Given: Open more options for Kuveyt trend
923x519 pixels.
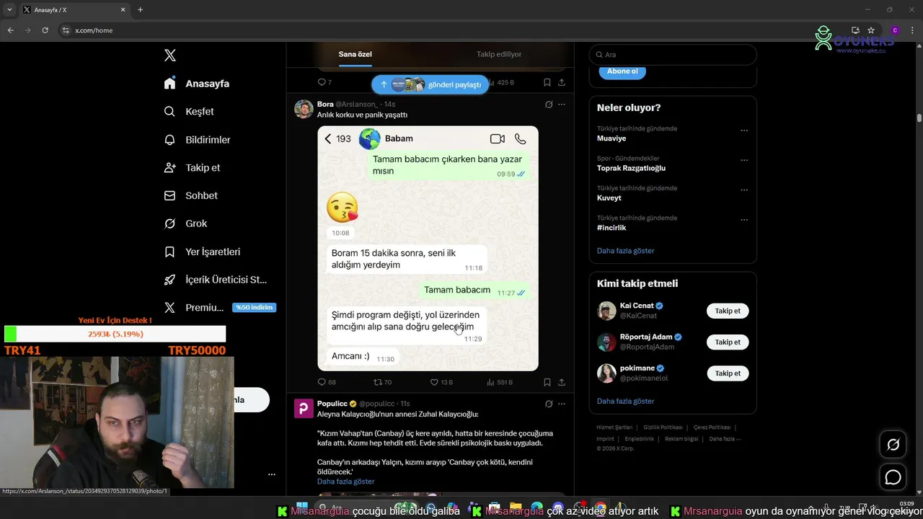Looking at the screenshot, I should point(744,190).
